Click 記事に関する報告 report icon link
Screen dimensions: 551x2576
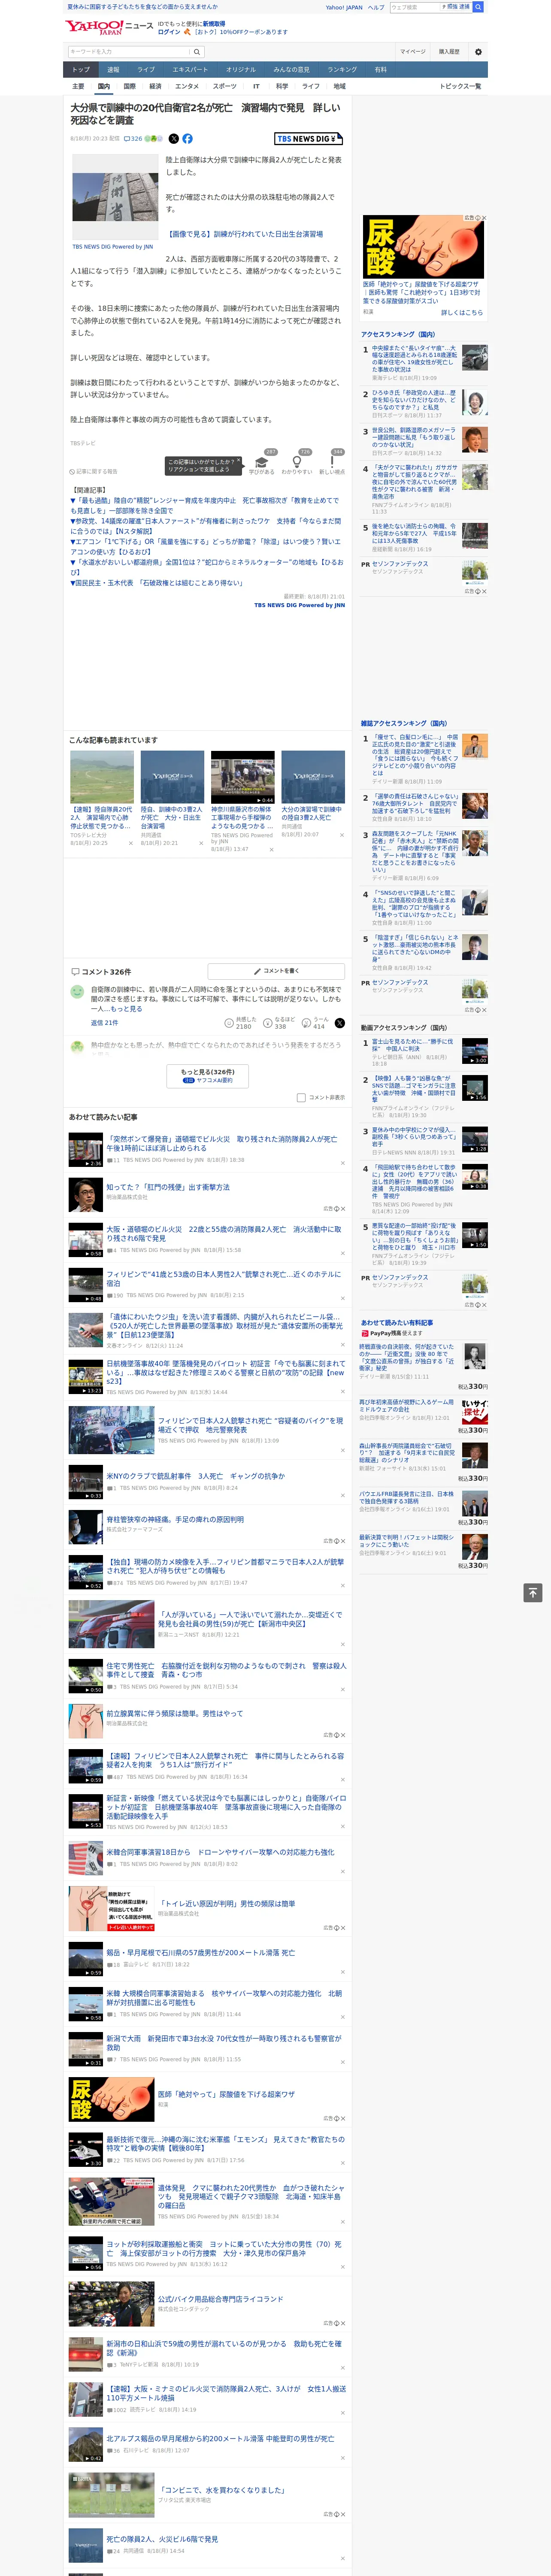click(x=94, y=471)
